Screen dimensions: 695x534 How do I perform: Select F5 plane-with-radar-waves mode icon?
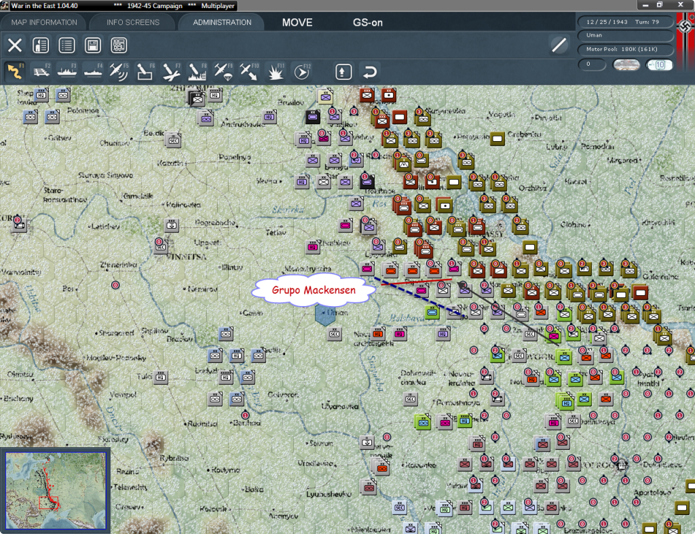(x=119, y=71)
